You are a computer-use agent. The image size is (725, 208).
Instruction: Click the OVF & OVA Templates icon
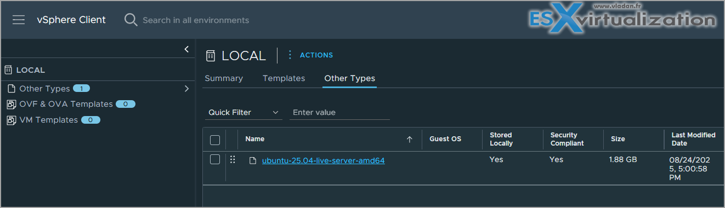pyautogui.click(x=12, y=104)
